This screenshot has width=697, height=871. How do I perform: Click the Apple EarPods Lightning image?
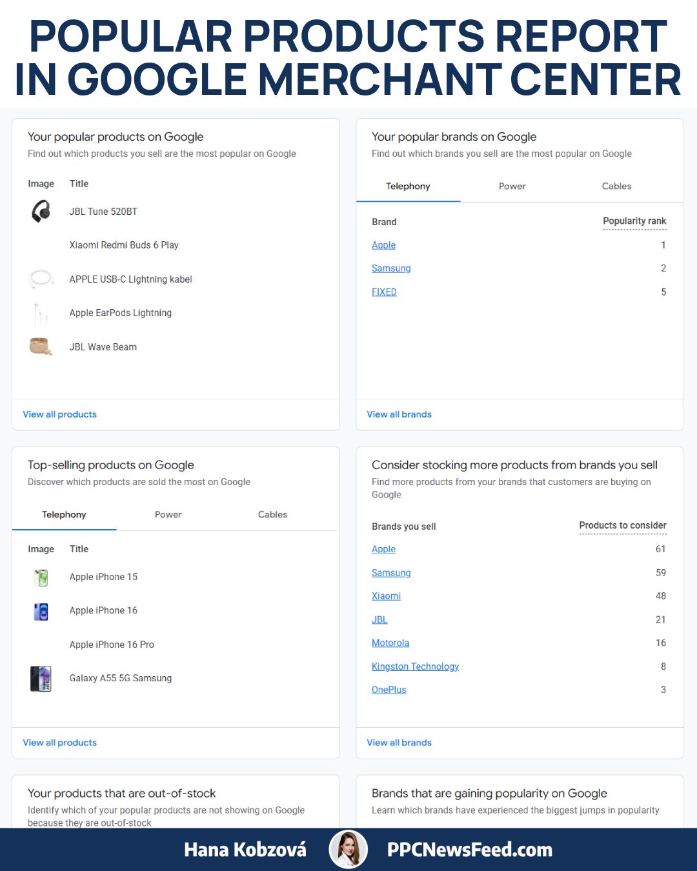click(41, 314)
